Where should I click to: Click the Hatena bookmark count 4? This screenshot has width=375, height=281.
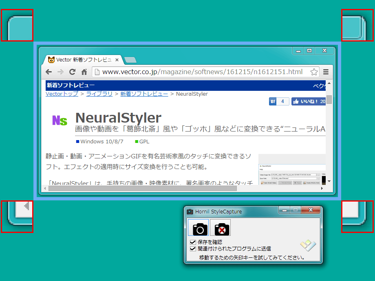coord(283,101)
